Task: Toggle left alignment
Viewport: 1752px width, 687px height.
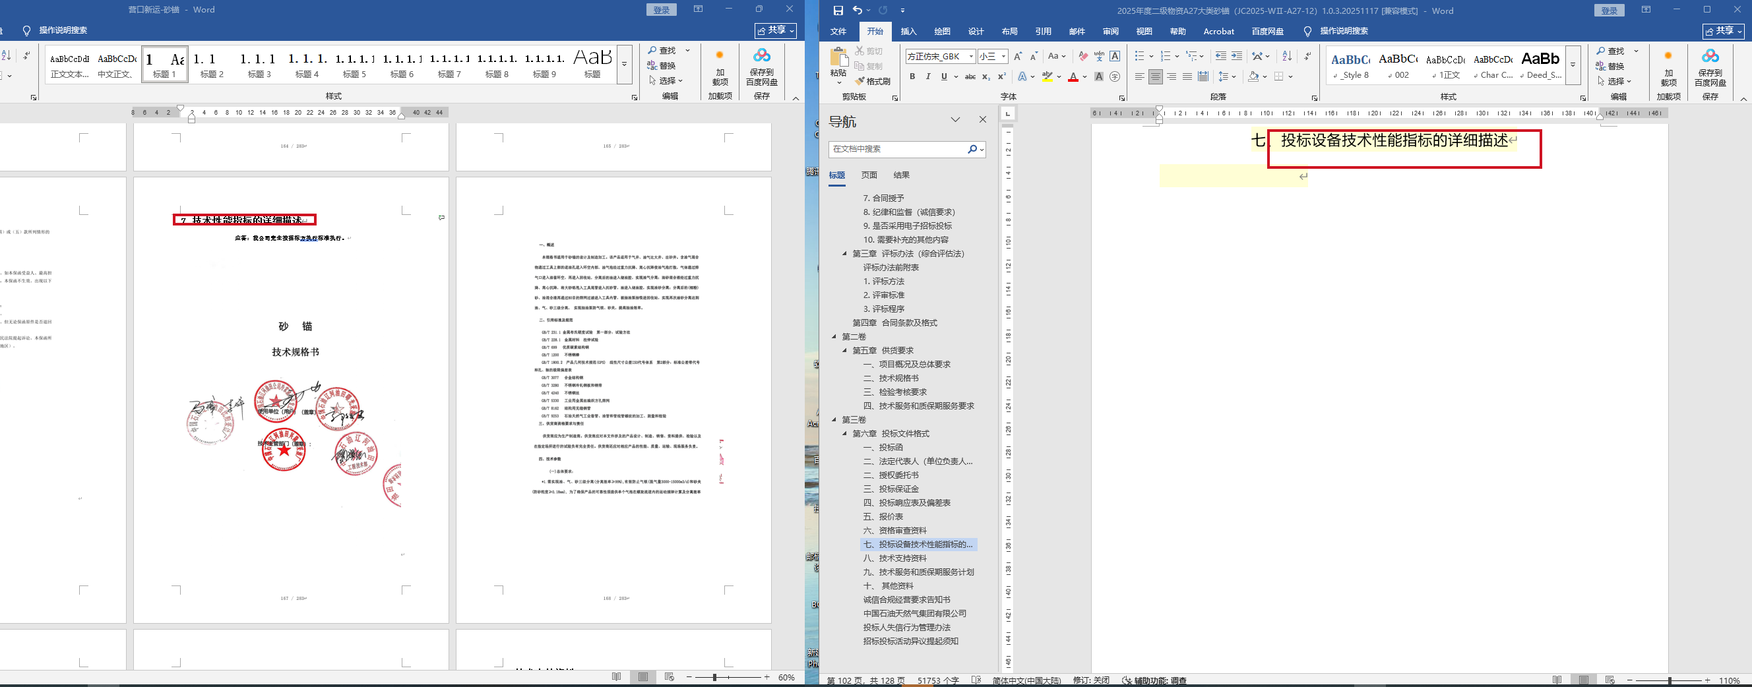Action: [x=1140, y=76]
